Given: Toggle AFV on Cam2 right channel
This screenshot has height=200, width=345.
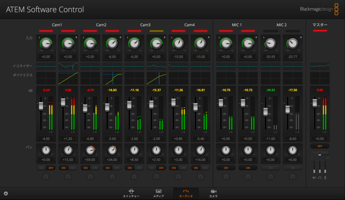Looking at the screenshot, I should coord(117,168).
